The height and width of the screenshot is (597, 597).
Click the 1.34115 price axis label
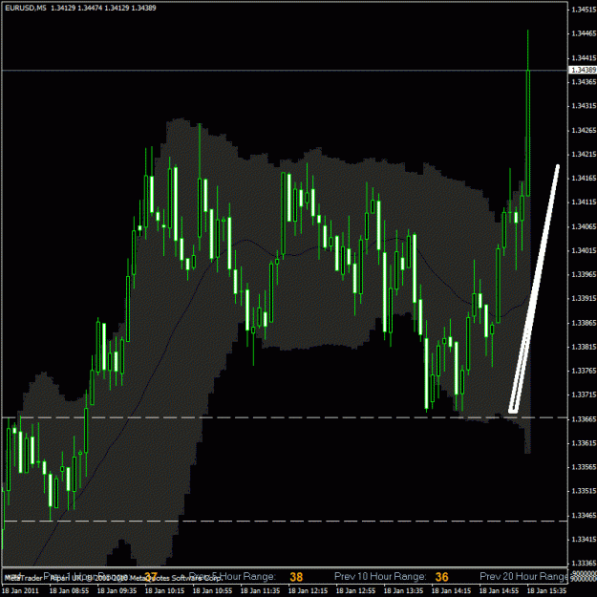pyautogui.click(x=584, y=203)
